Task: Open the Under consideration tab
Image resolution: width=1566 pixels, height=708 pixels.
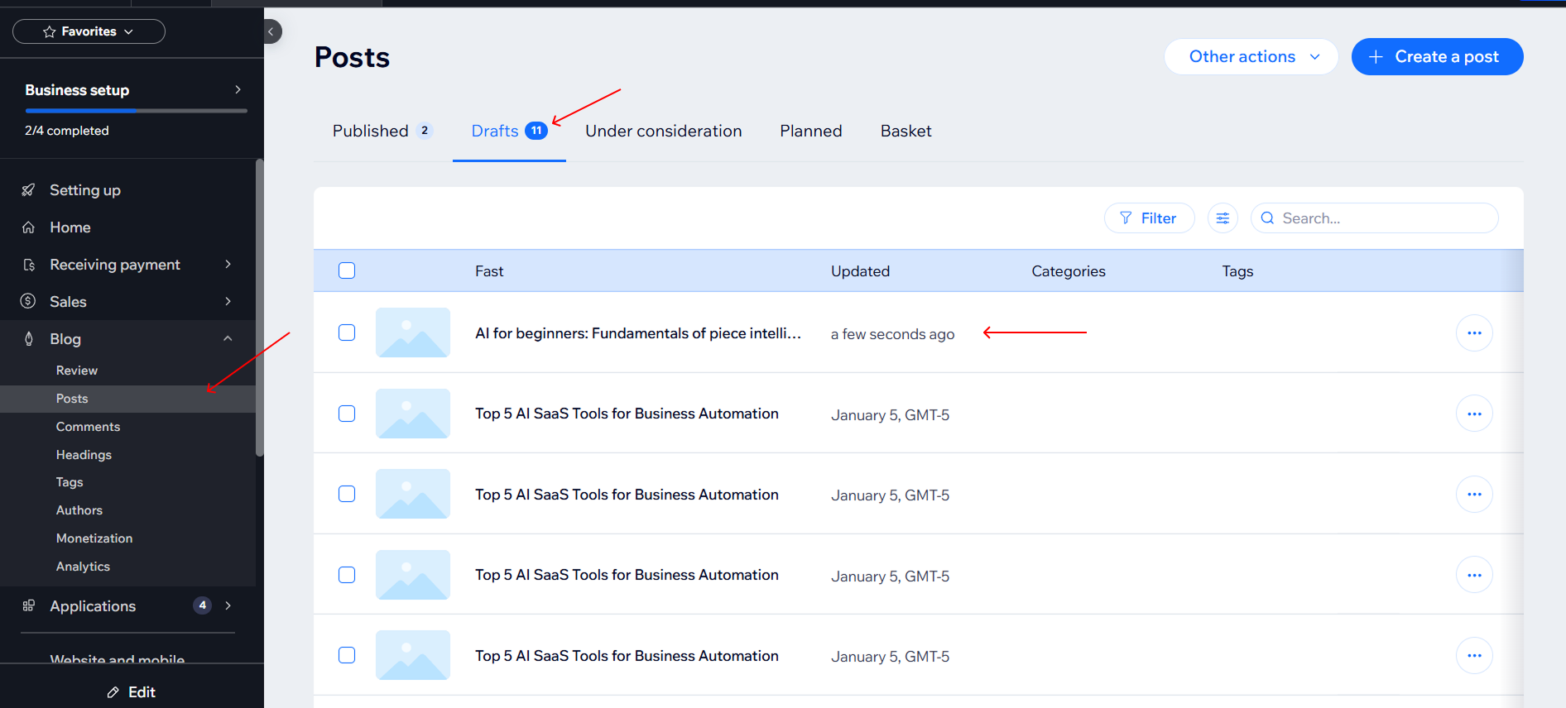Action: tap(663, 132)
